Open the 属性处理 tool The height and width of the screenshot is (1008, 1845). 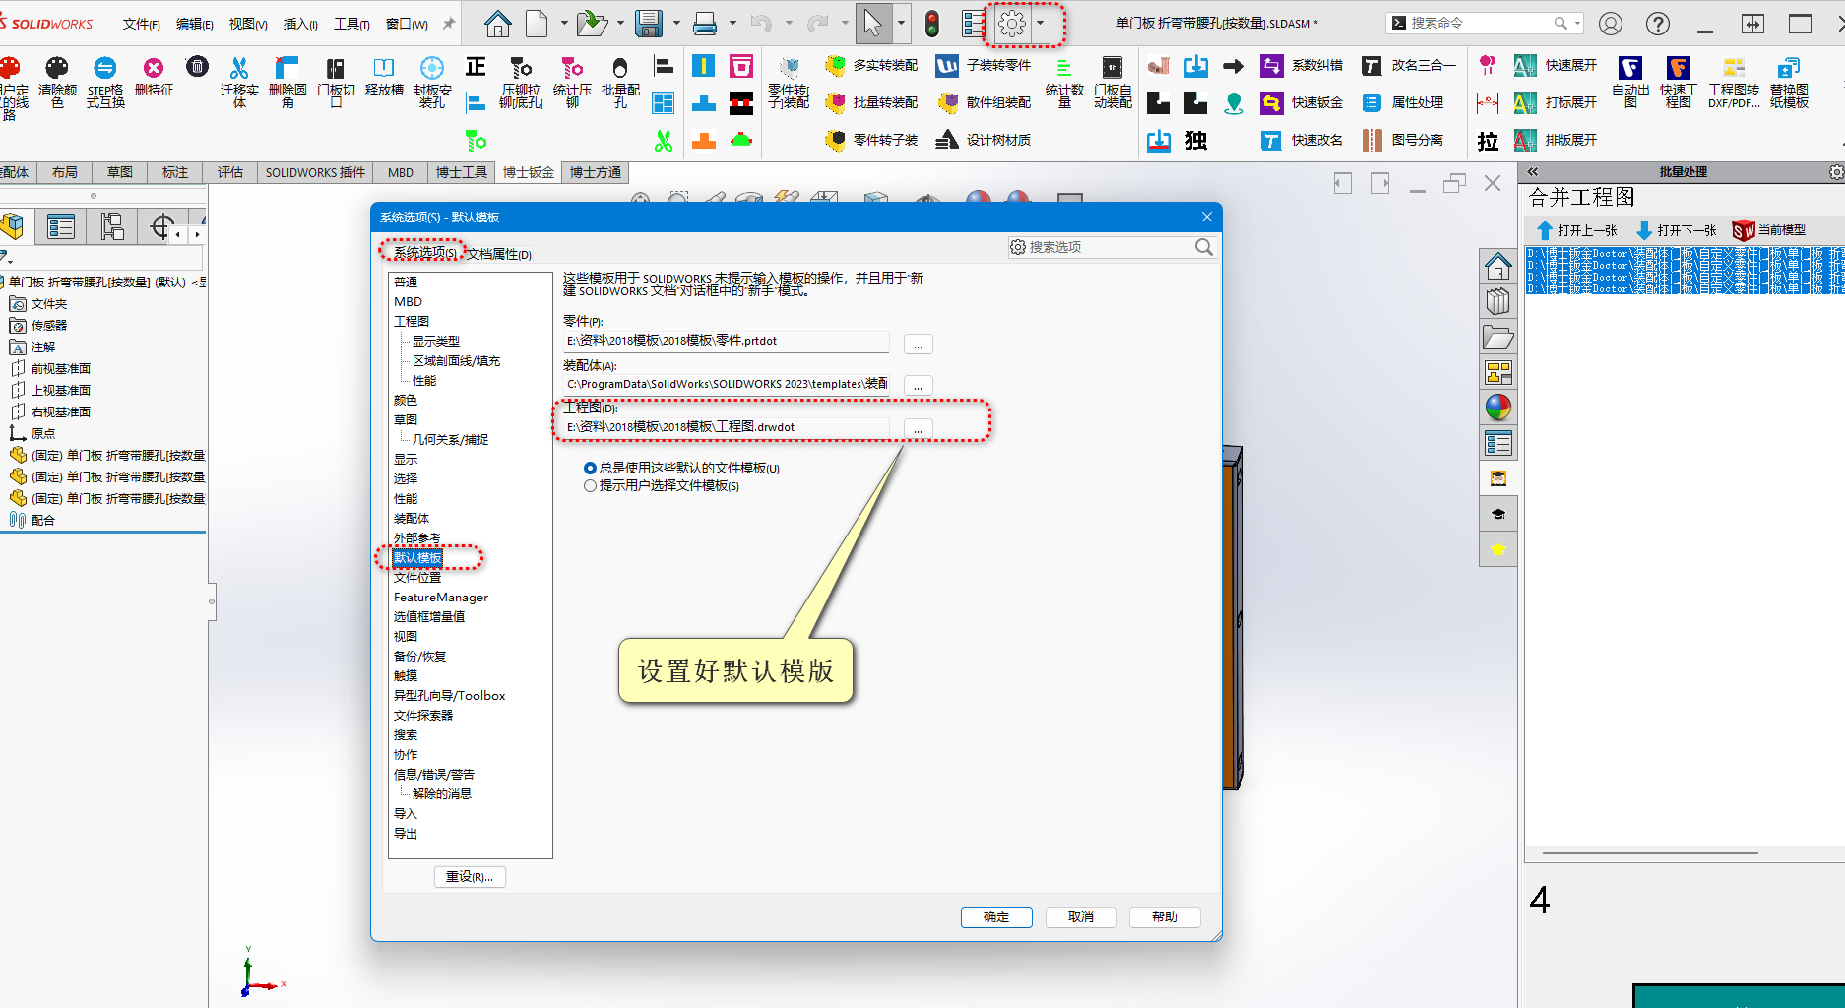(x=1408, y=101)
